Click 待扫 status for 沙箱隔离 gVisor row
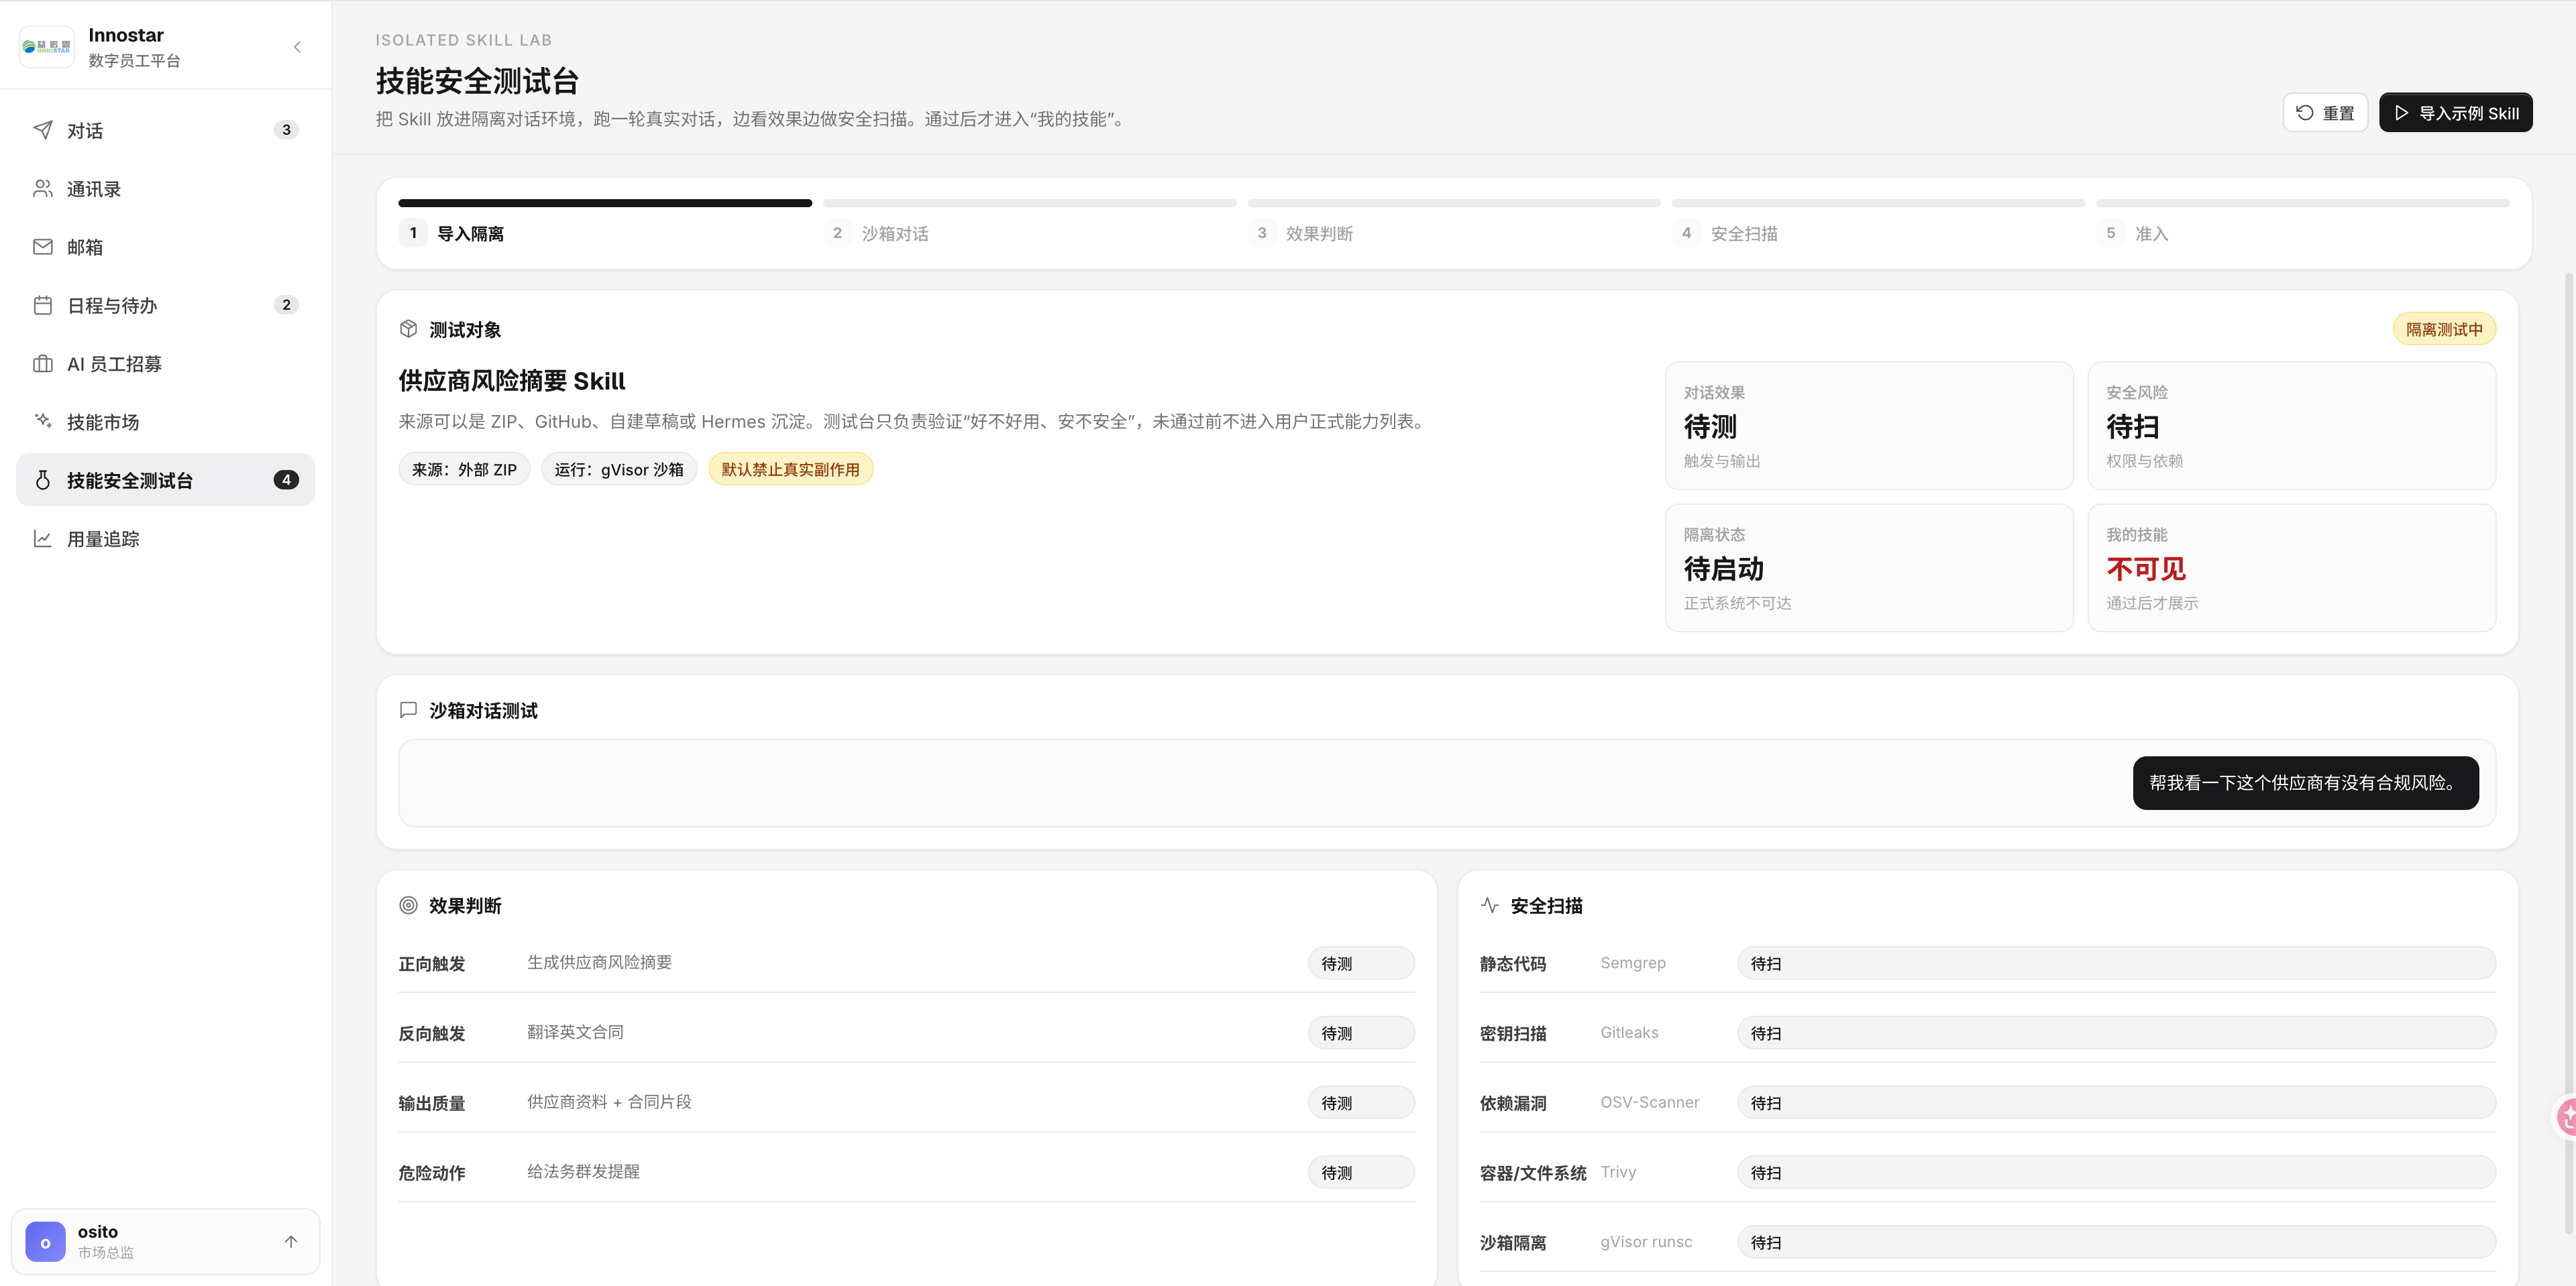2576x1286 pixels. tap(2116, 1242)
